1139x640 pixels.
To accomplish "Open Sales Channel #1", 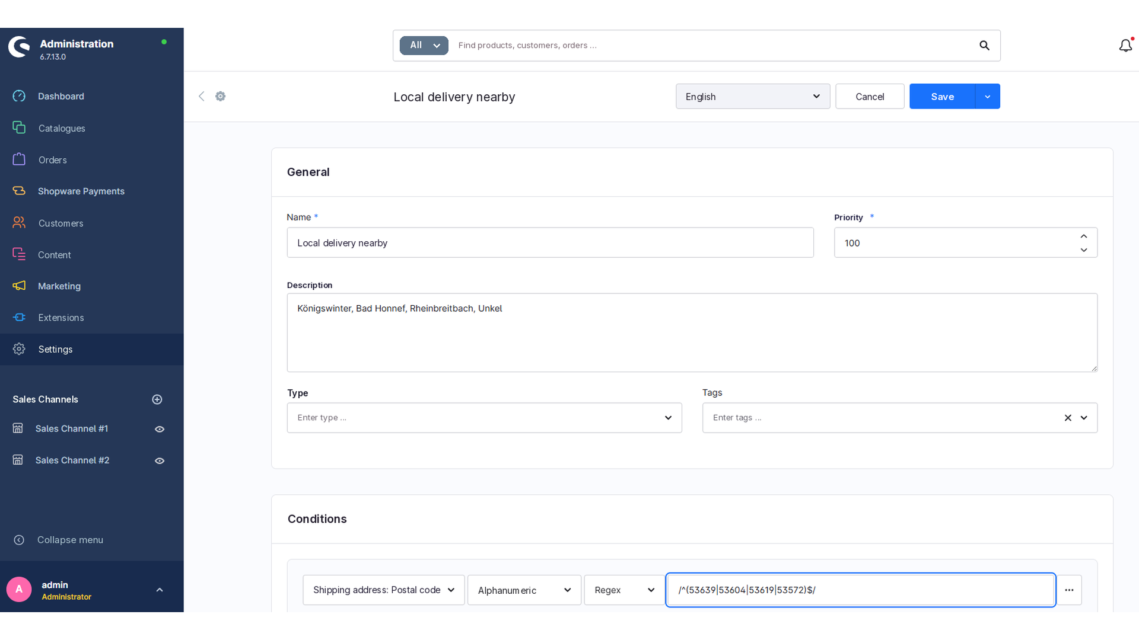I will pos(72,429).
